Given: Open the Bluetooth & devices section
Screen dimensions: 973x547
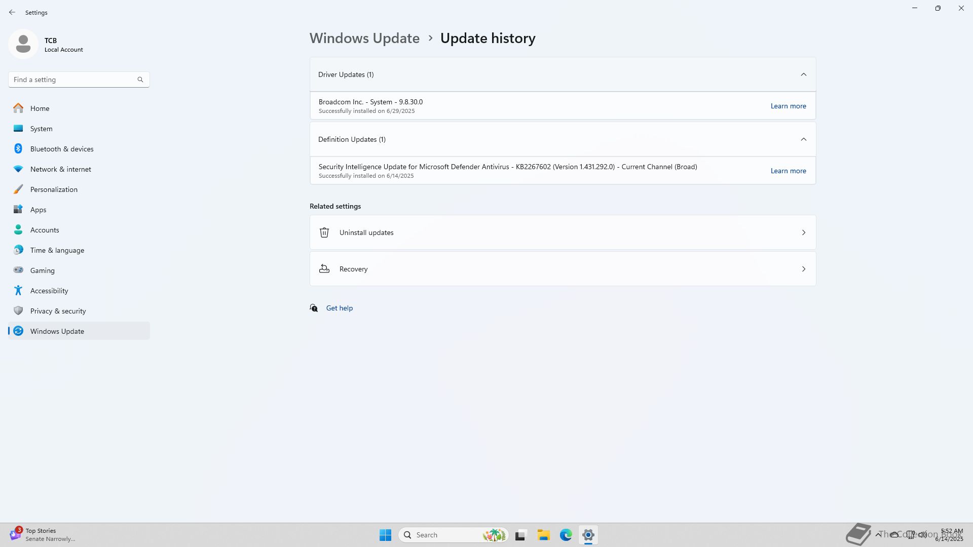Looking at the screenshot, I should (61, 149).
